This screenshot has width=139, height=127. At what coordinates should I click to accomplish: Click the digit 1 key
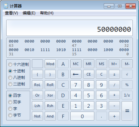point(76,106)
